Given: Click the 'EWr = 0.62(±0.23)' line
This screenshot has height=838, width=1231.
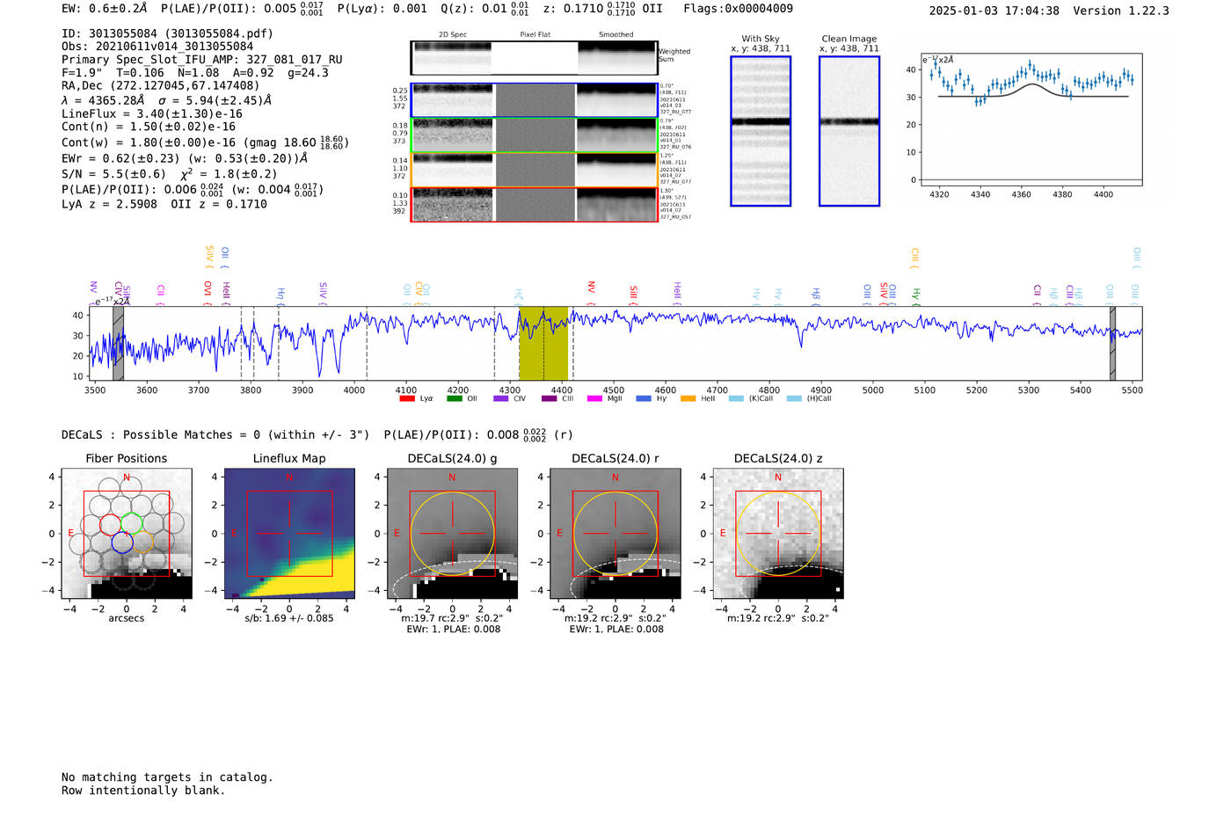Looking at the screenshot, I should tap(120, 158).
